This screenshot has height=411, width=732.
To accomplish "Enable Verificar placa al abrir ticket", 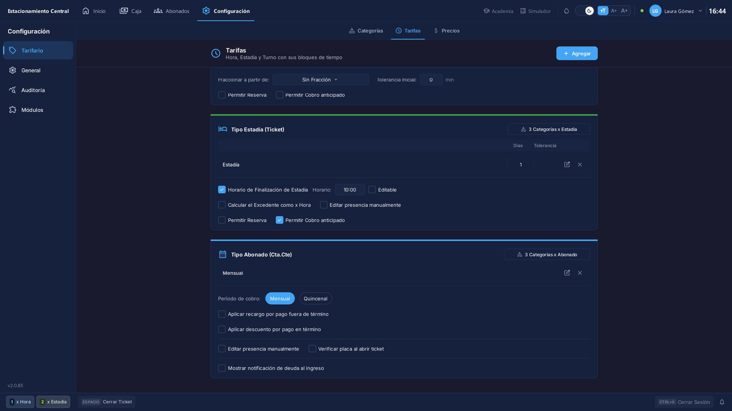I will pyautogui.click(x=312, y=349).
